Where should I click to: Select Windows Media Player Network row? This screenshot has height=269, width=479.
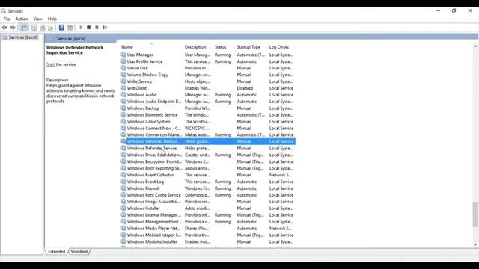coord(208,229)
